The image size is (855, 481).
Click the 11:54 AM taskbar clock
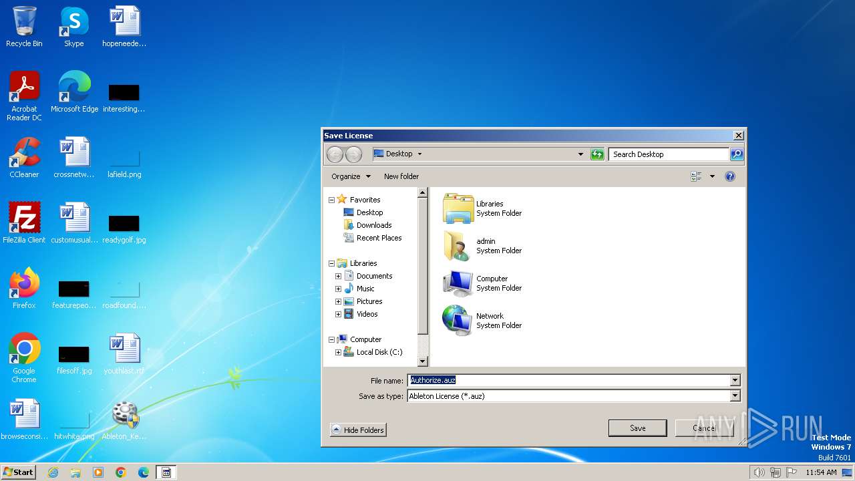(821, 472)
